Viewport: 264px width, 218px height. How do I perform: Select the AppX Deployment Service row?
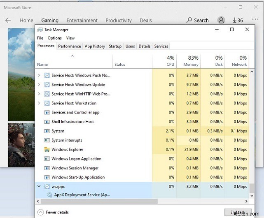(x=142, y=195)
